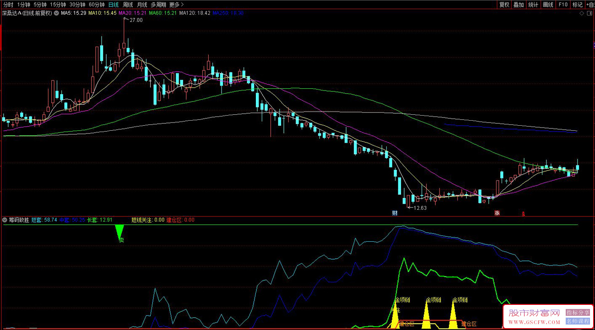Open the 统计 statistics tool
This screenshot has height=330, width=595.
[533, 5]
